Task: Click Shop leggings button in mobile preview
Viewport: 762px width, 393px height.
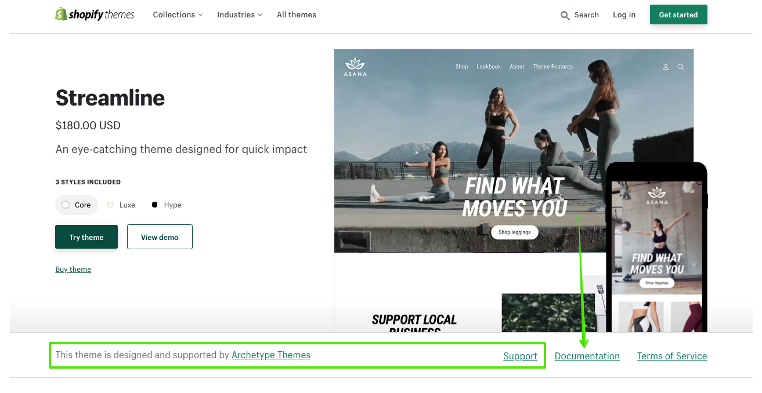Action: point(657,283)
